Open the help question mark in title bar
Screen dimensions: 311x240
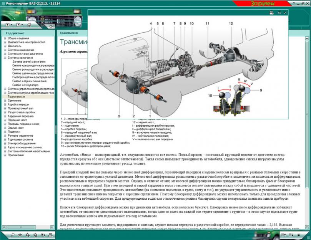point(294,3)
